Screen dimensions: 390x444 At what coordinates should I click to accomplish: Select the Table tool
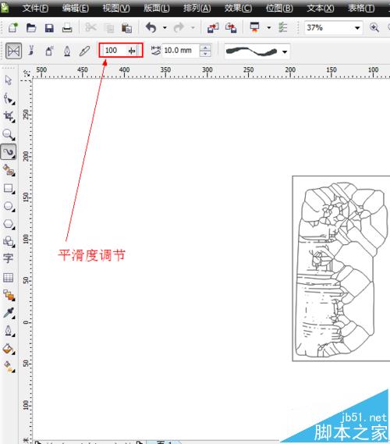(9, 278)
